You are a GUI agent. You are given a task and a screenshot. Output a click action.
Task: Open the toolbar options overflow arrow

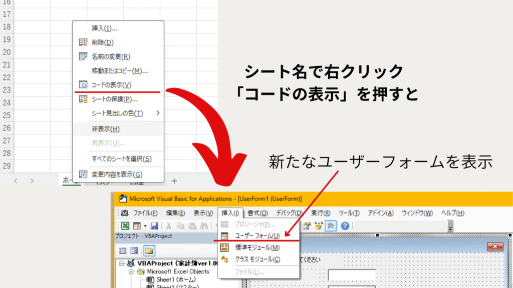point(450,226)
